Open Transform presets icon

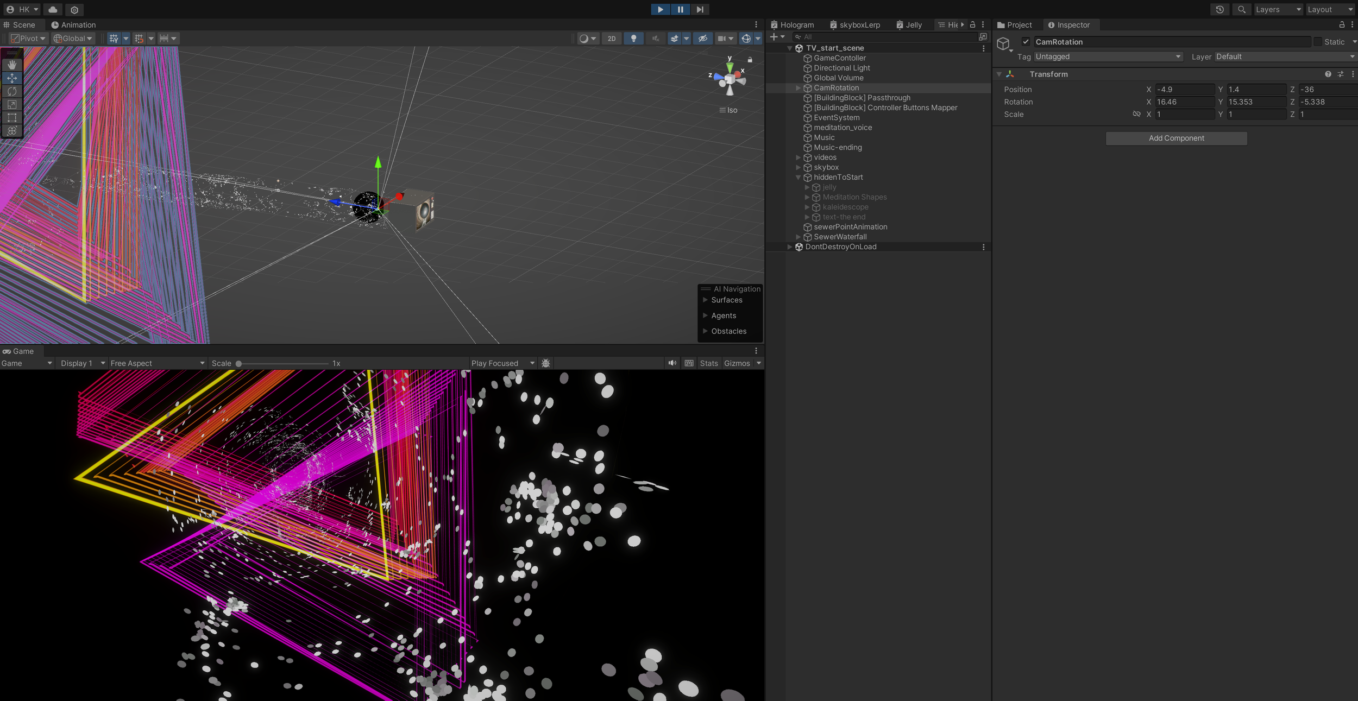pyautogui.click(x=1340, y=74)
